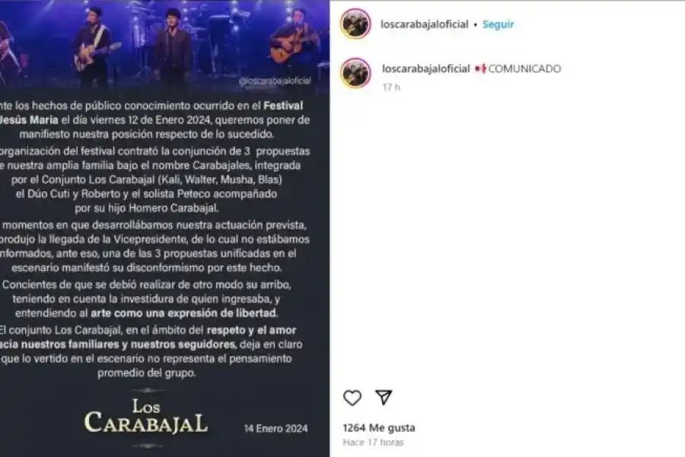
Task: Click the 14 Enero 2024 date in the image
Action: tap(276, 429)
